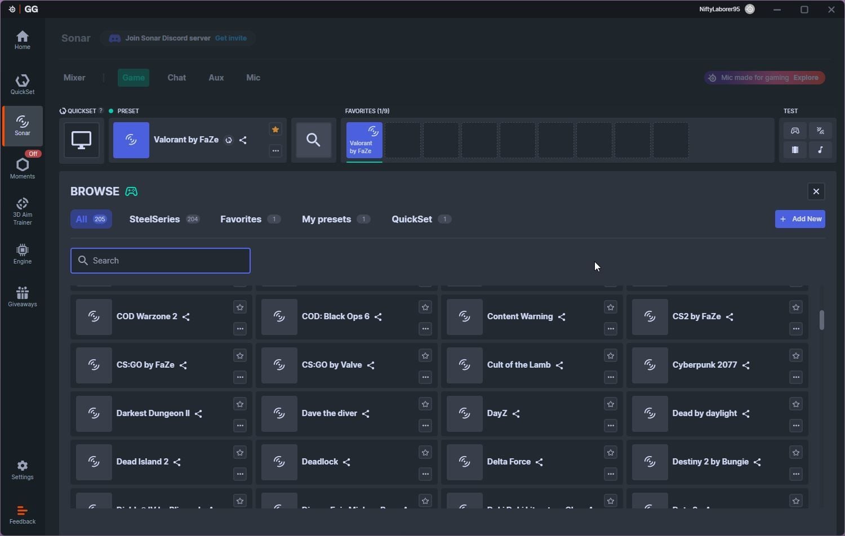Screen dimensions: 845x536
Task: Click the Add New button
Action: click(x=800, y=219)
